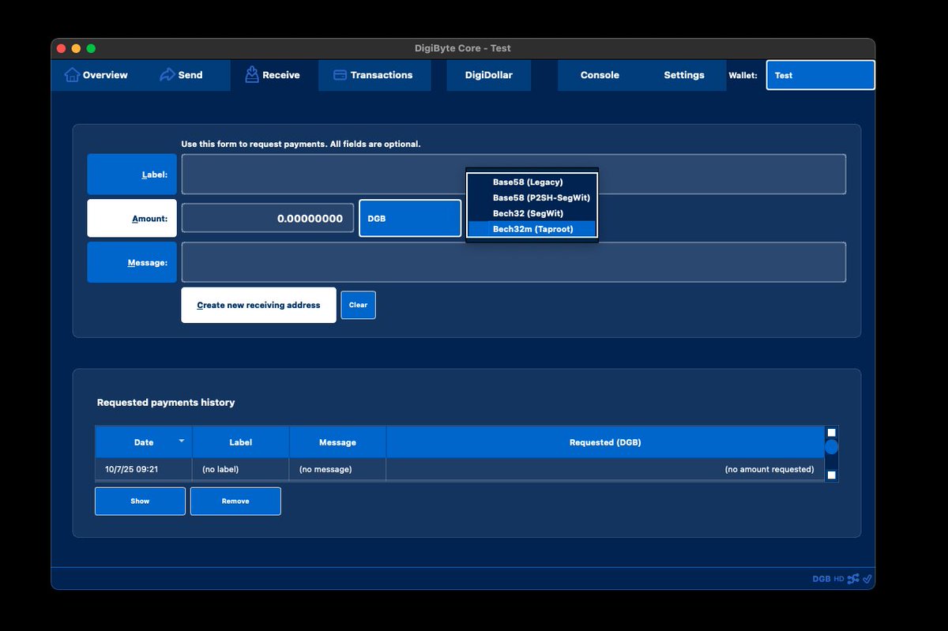Click the Label input field
948x631 pixels.
[513, 174]
